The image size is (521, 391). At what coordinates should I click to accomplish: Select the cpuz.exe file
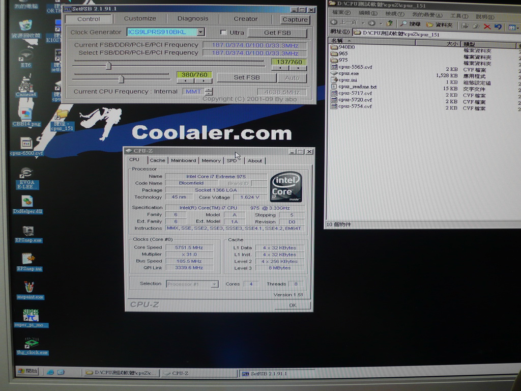[x=345, y=73]
